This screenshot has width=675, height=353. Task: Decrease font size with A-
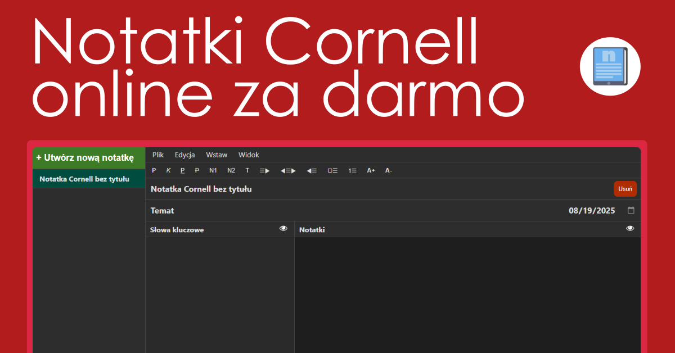click(x=389, y=170)
